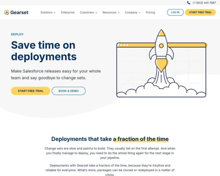Open the Solutions dropdown menu
The width and height of the screenshot is (220, 176).
48,13
